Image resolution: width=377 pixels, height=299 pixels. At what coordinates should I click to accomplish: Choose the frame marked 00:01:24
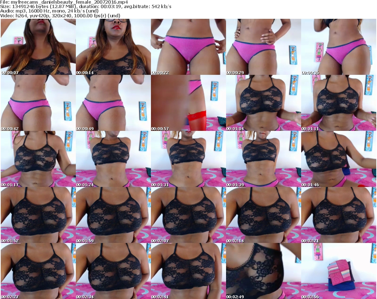coord(113,159)
